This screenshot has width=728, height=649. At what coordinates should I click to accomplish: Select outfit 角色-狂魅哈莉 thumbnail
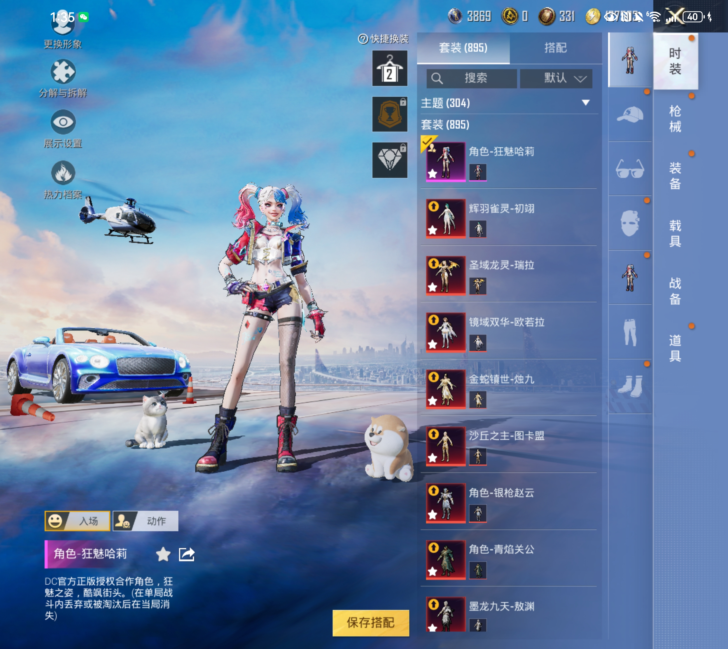[x=446, y=162]
